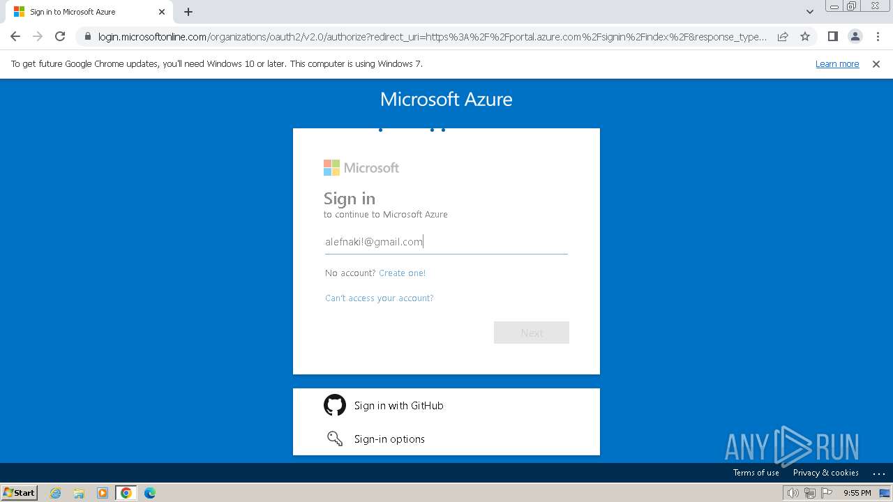Viewport: 893px width, 502px height.
Task: Open Privacy & cookies link
Action: coord(826,473)
